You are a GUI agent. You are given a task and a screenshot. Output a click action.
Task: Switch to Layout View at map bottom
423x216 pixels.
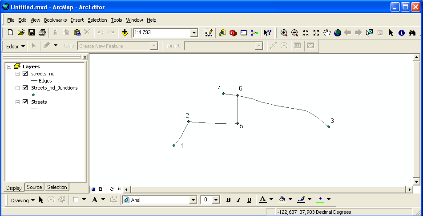tap(101, 189)
